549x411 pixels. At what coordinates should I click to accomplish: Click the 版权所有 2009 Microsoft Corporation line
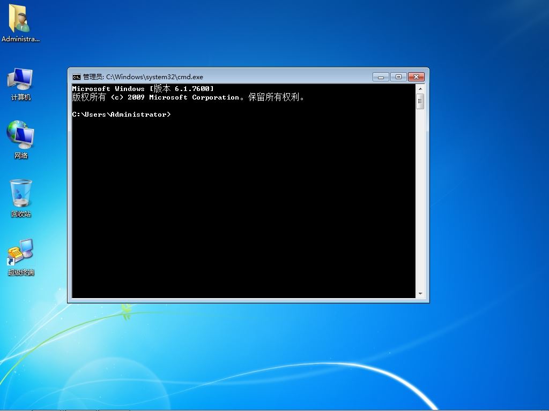coord(188,97)
